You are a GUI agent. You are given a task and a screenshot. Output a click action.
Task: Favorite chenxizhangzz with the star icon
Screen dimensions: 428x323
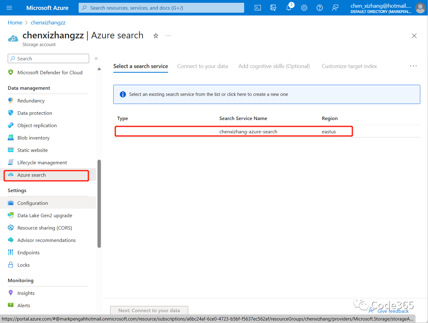click(156, 36)
